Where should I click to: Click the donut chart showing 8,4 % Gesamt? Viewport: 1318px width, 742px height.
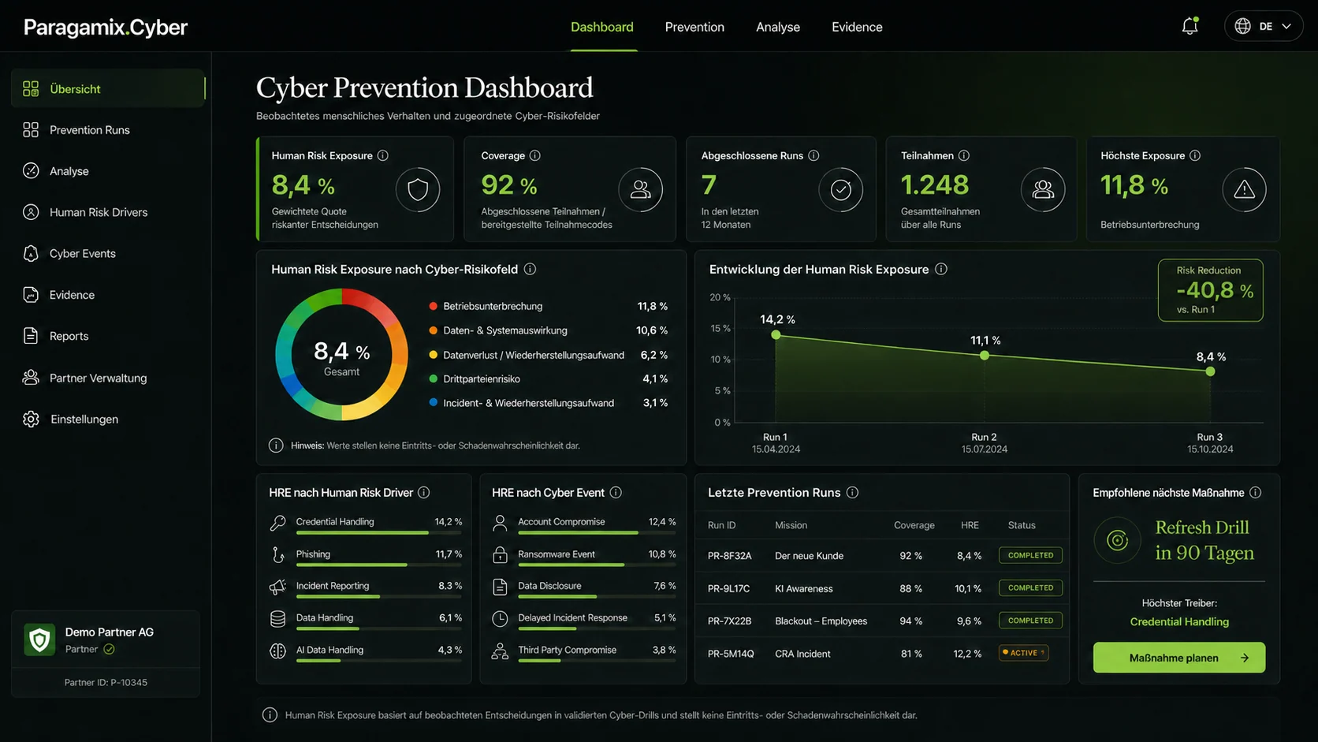(341, 355)
